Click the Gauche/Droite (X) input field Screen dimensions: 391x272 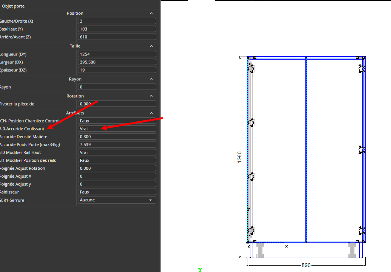[117, 21]
